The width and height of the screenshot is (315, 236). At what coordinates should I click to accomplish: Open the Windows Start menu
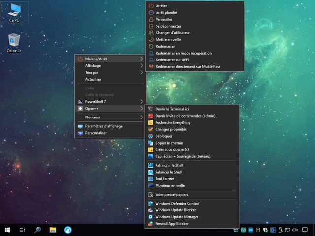click(7, 230)
